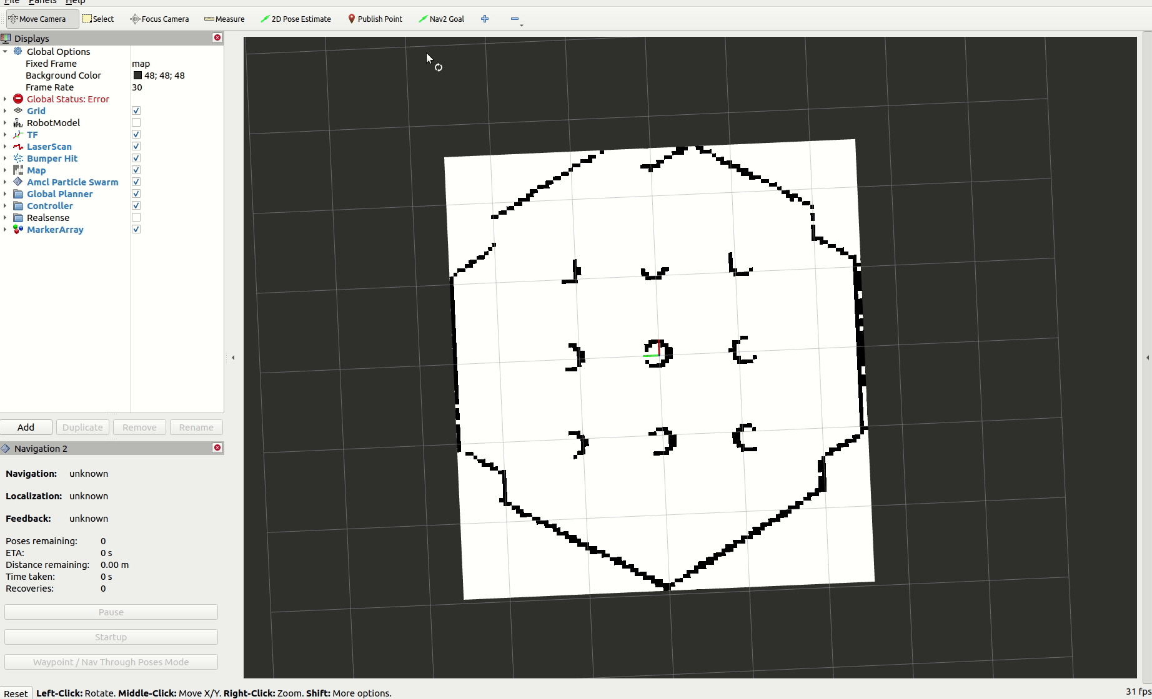Close the Displays panel

tap(217, 37)
